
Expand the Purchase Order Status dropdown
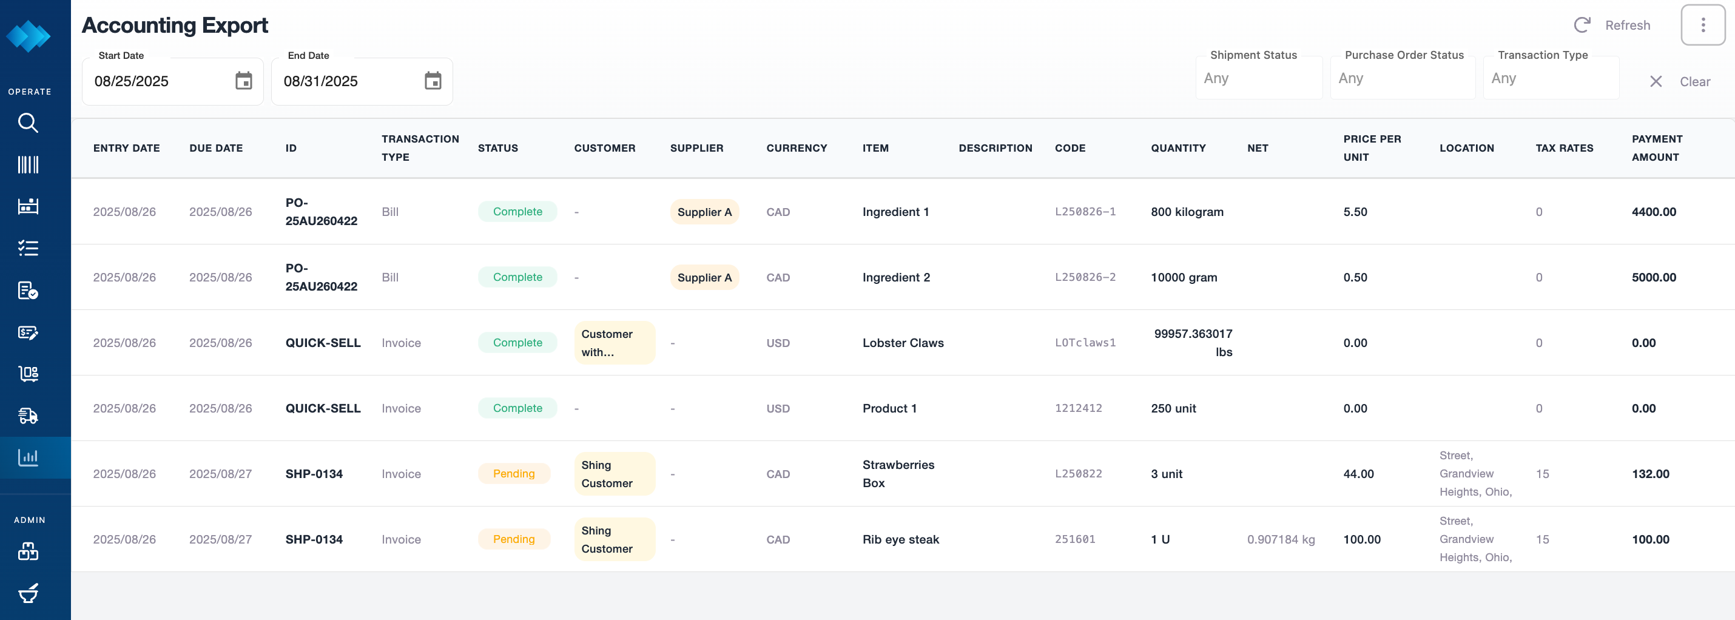click(x=1401, y=78)
